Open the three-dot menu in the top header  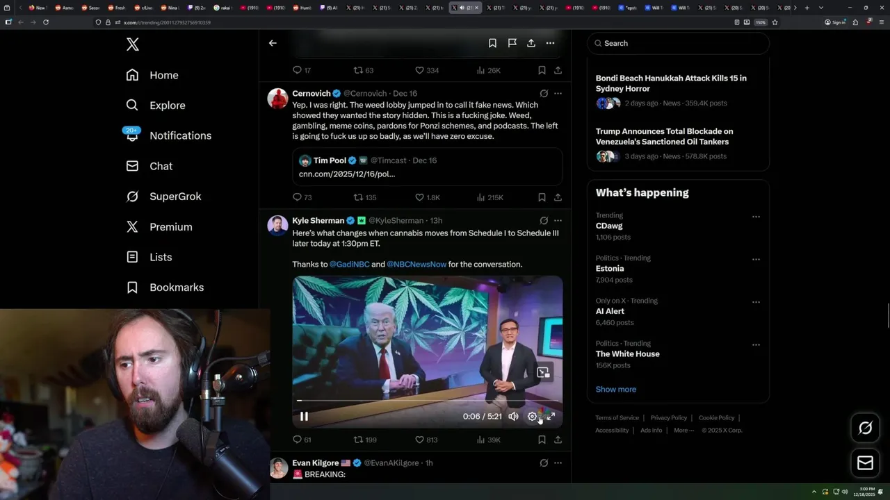click(550, 43)
